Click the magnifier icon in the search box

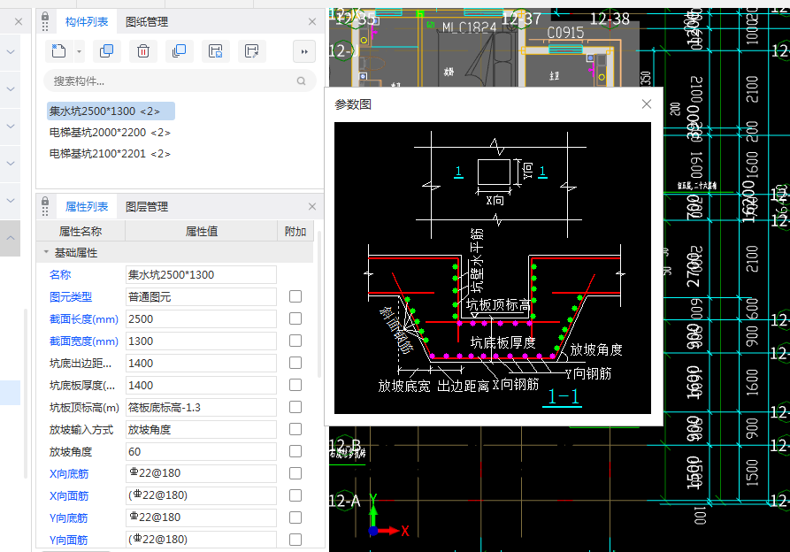303,80
